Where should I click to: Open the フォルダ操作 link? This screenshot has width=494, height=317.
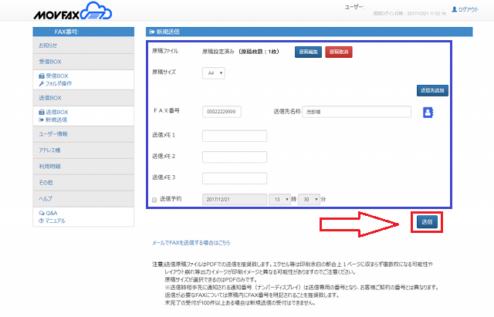click(56, 83)
